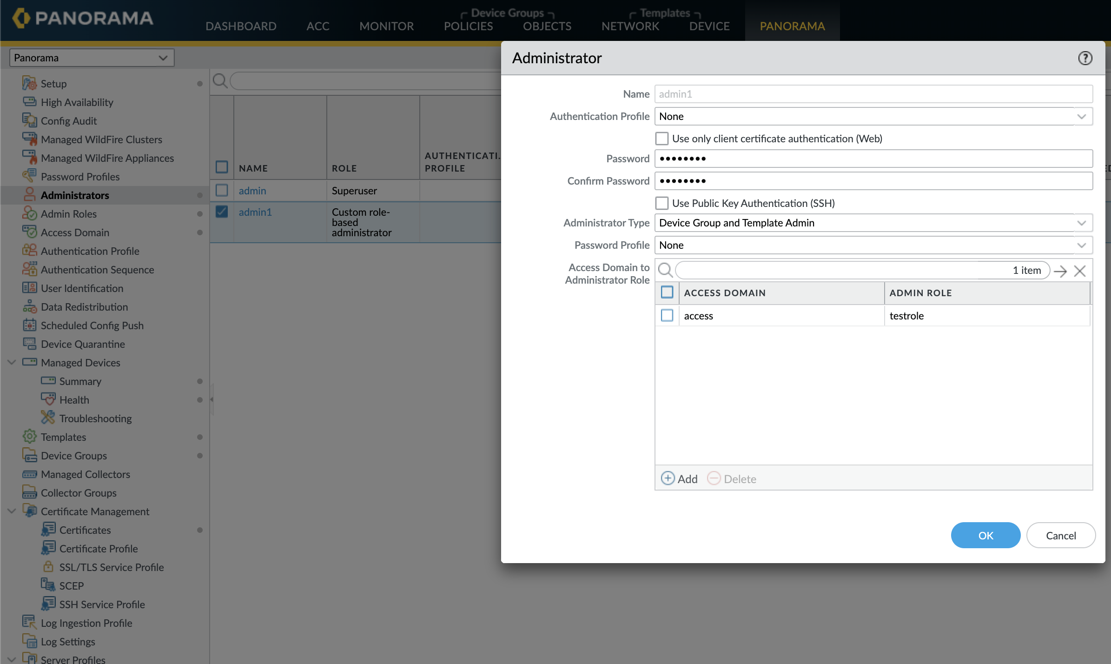Clear access domain filter with X icon
Screen dimensions: 1111x664
pos(1080,271)
